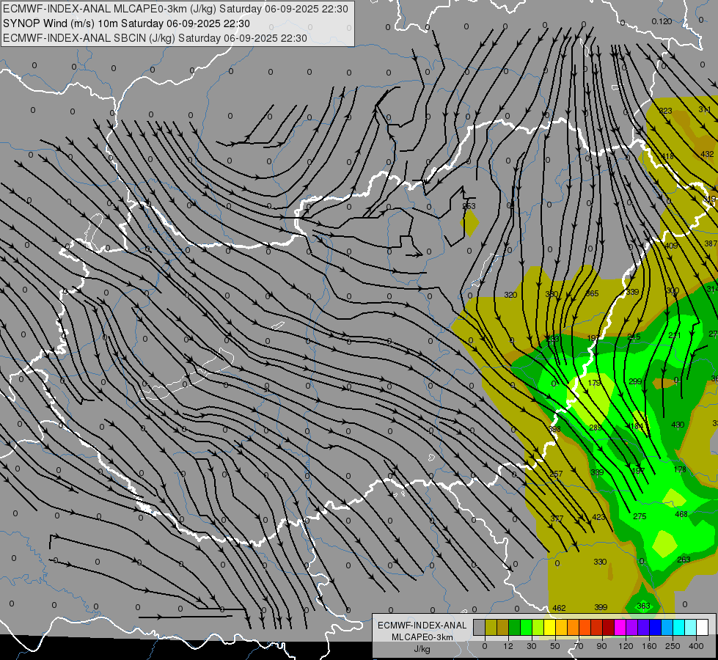This screenshot has width=718, height=660.
Task: Click the lime yellow-green legend swatch
Action: point(538,627)
